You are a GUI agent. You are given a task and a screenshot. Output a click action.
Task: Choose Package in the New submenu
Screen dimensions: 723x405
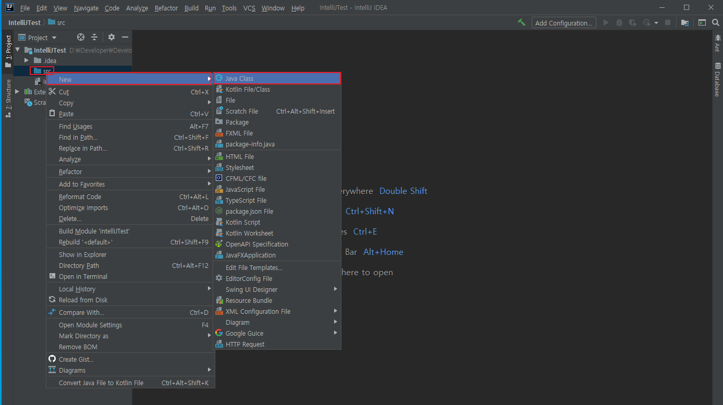(277, 122)
